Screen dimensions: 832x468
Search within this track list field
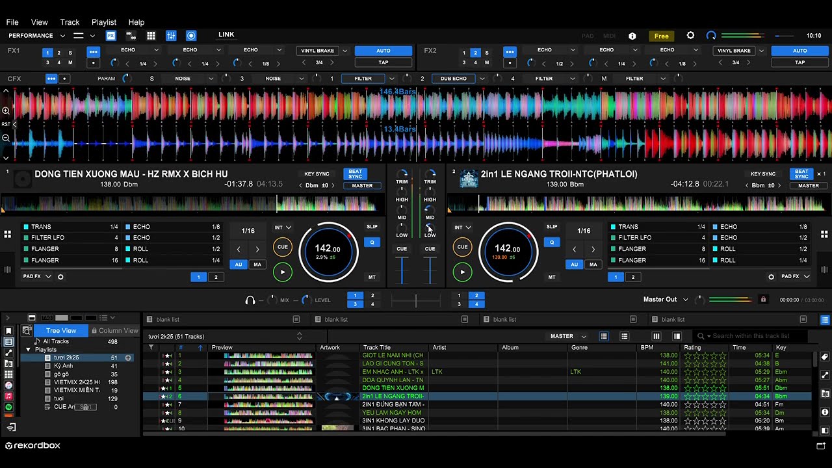[751, 336]
